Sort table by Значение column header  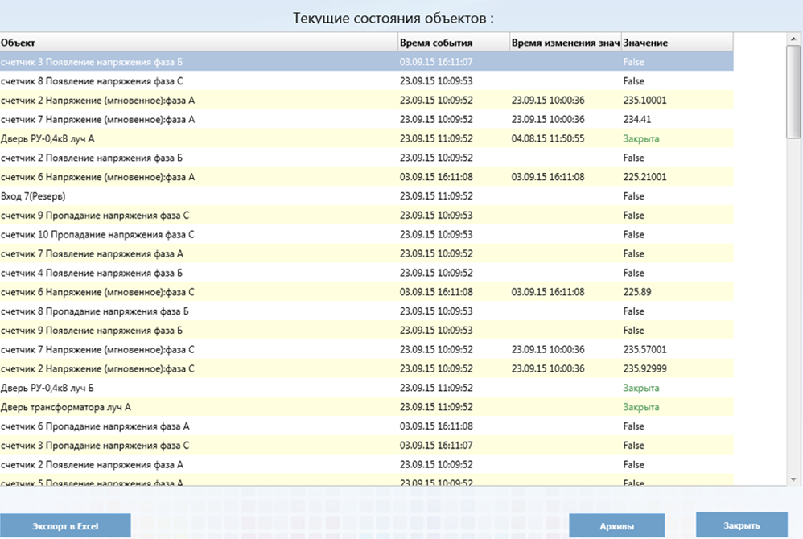[x=676, y=43]
